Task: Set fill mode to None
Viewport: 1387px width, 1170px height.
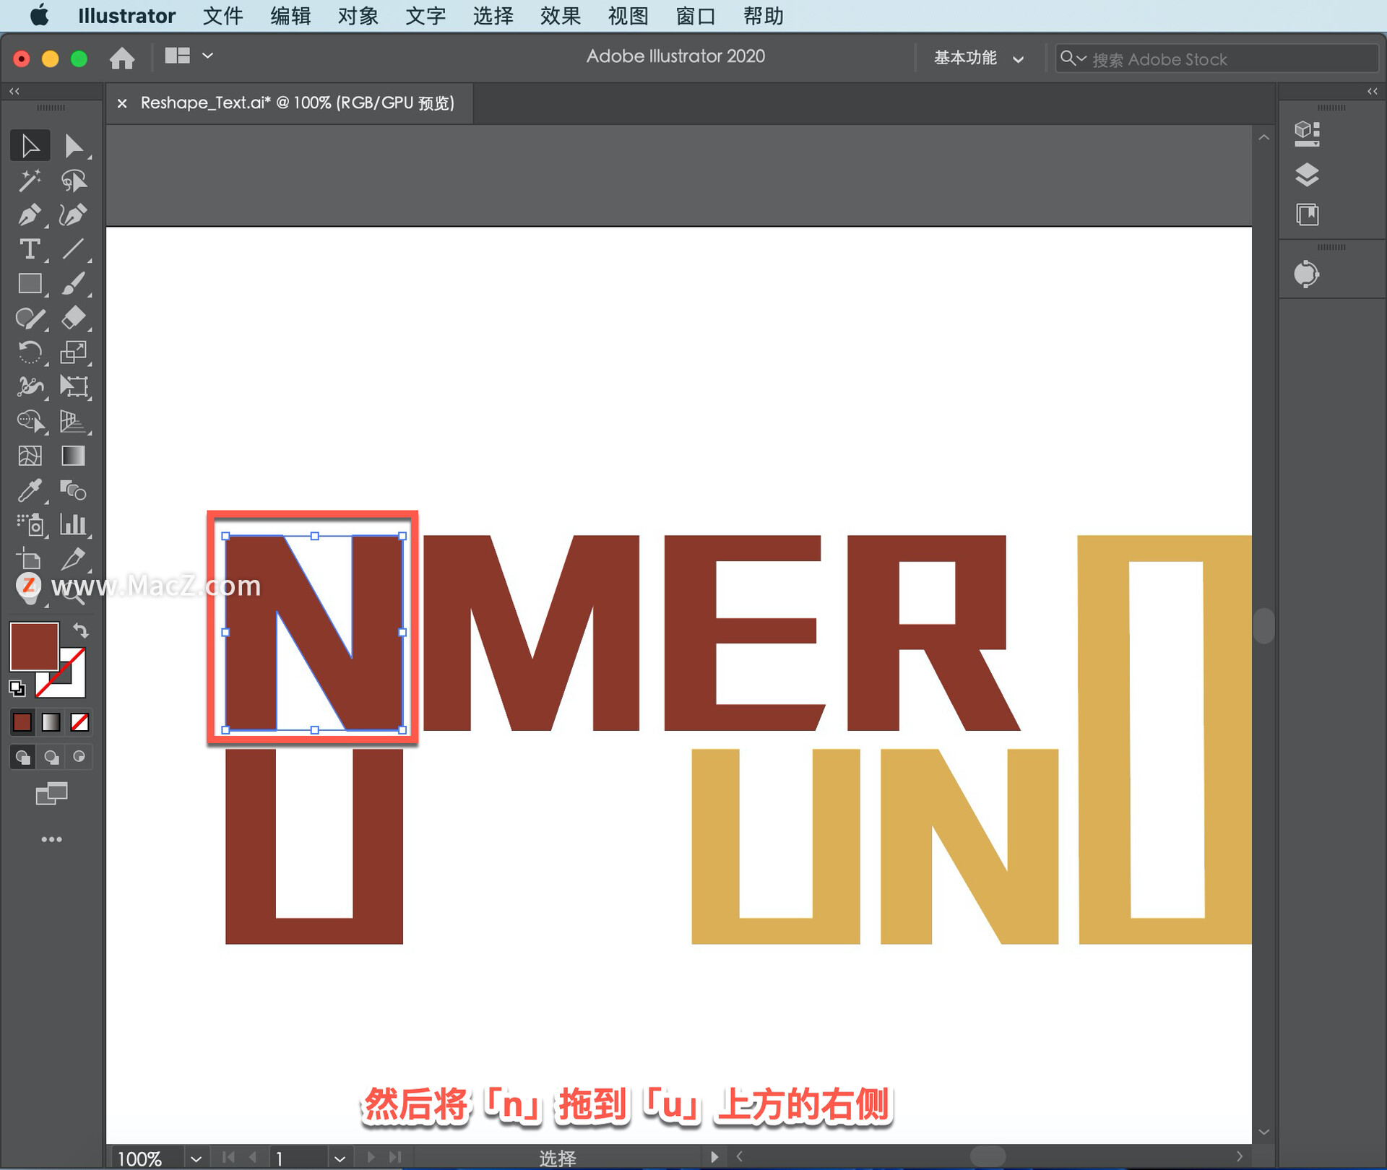Action: click(79, 722)
